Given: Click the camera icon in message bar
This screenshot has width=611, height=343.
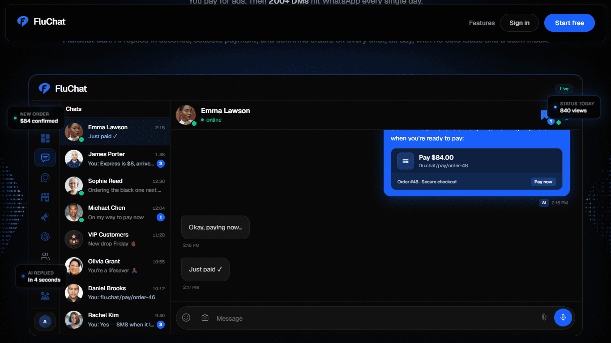Looking at the screenshot, I should click(x=205, y=318).
